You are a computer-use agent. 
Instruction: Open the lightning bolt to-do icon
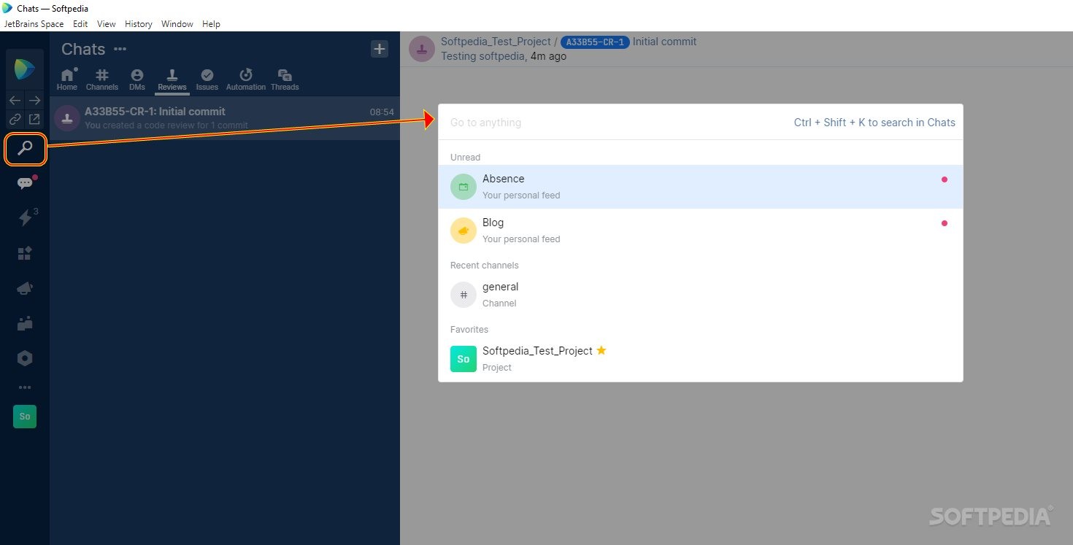pyautogui.click(x=25, y=217)
